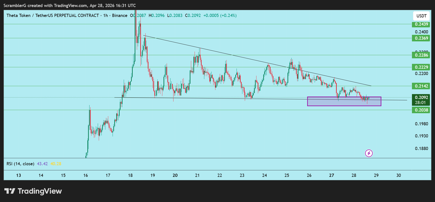Click the +0.0005 (+0.24%) change value
This screenshot has width=435, height=202.
[220, 15]
